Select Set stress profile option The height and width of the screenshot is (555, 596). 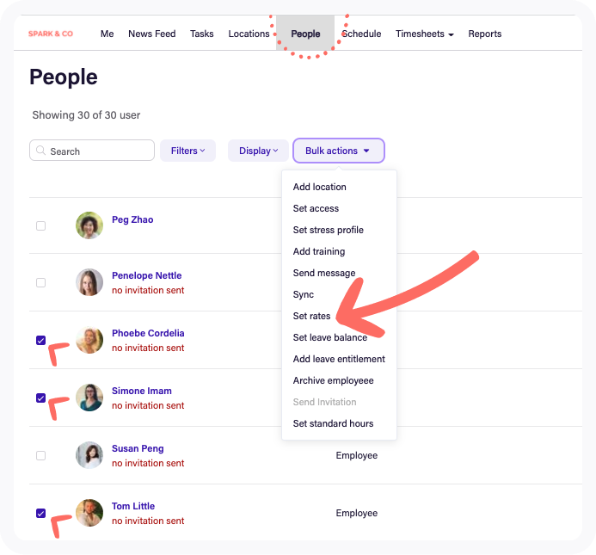[329, 230]
